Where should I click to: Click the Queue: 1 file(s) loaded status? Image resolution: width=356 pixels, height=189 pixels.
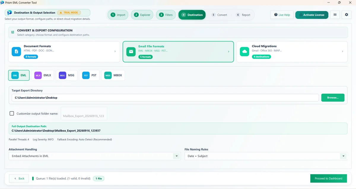[63, 178]
